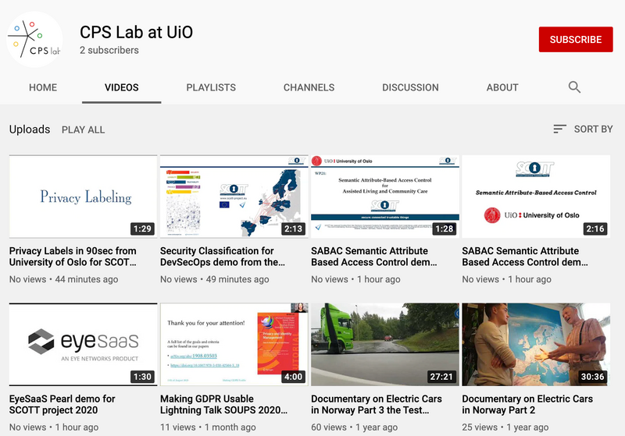
Task: Click the channel name CPS Lab at UiO
Action: pyautogui.click(x=136, y=32)
